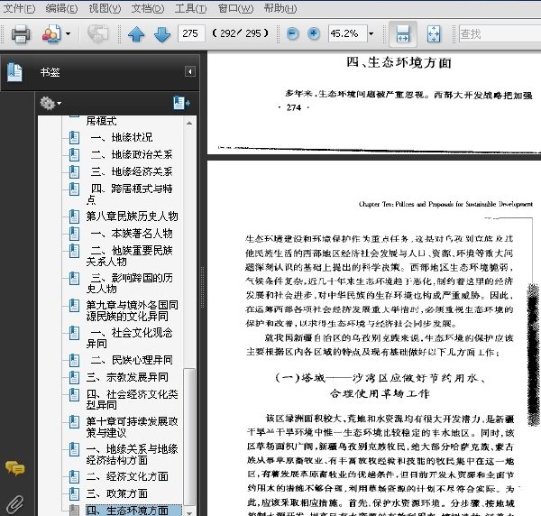The width and height of the screenshot is (541, 516).
Task: Toggle the fit width scrolling mode
Action: [x=403, y=33]
